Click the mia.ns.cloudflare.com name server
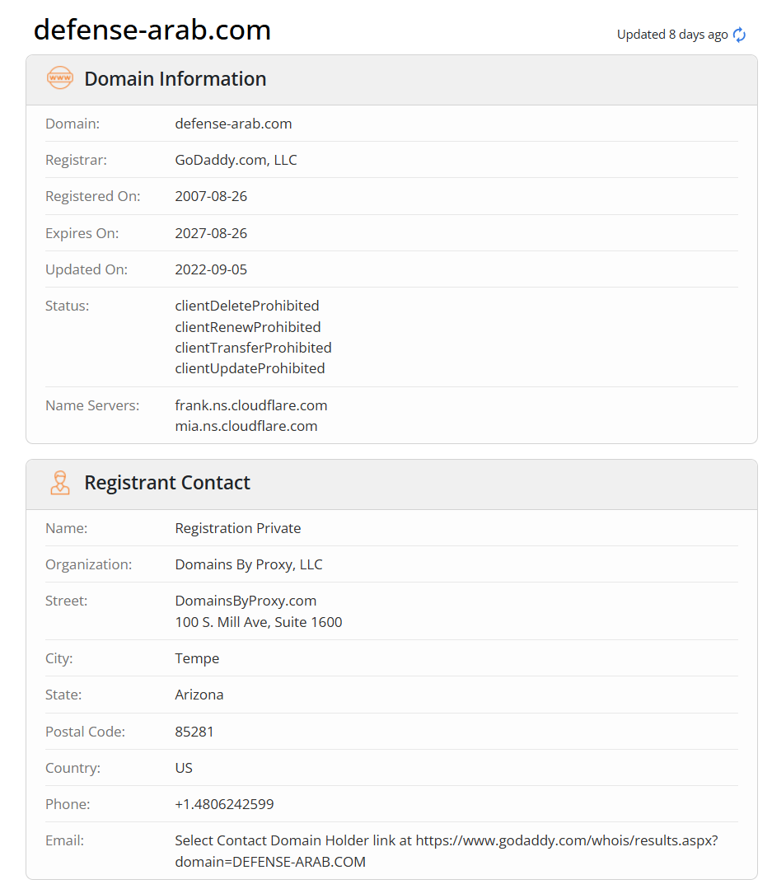Screen dimensions: 772x889 (246, 426)
